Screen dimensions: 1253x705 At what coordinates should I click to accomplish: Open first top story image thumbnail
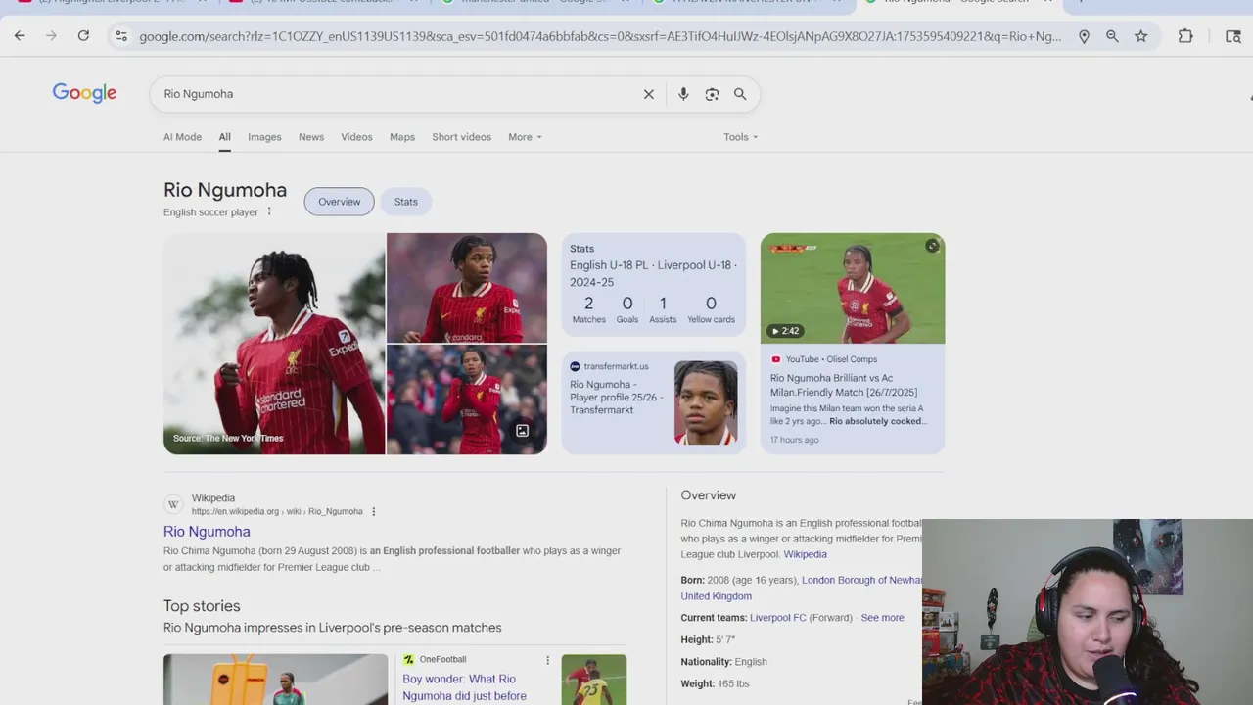(275, 680)
